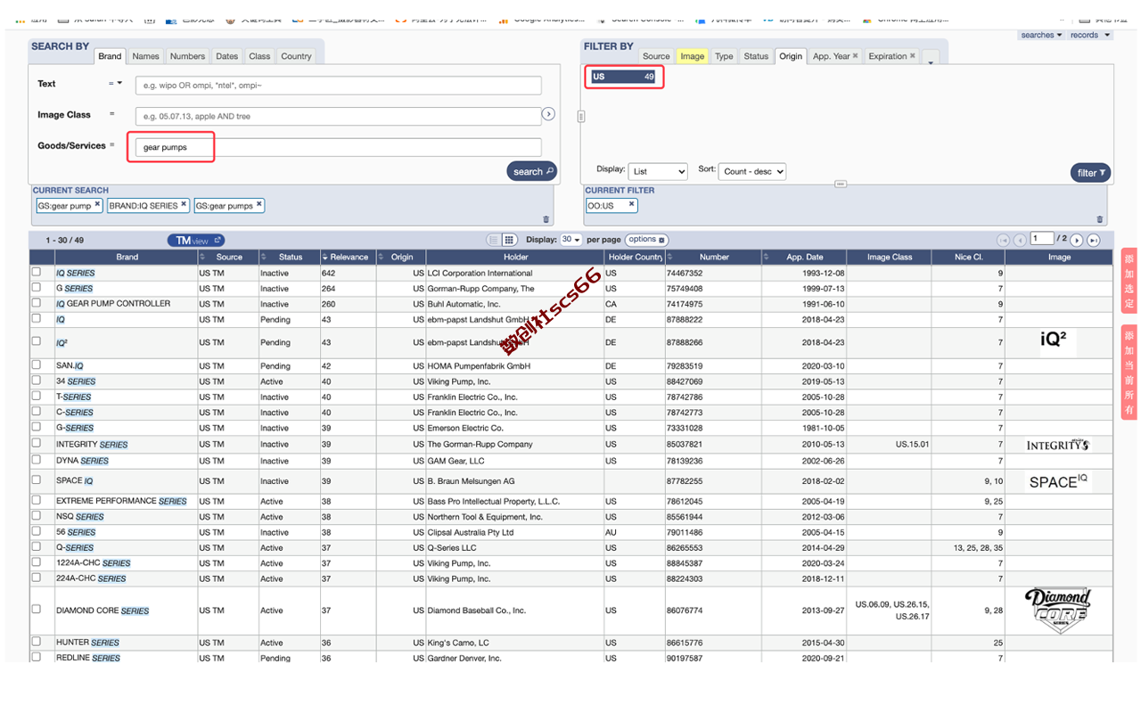Go to the next results page
The width and height of the screenshot is (1141, 713).
coord(1077,240)
